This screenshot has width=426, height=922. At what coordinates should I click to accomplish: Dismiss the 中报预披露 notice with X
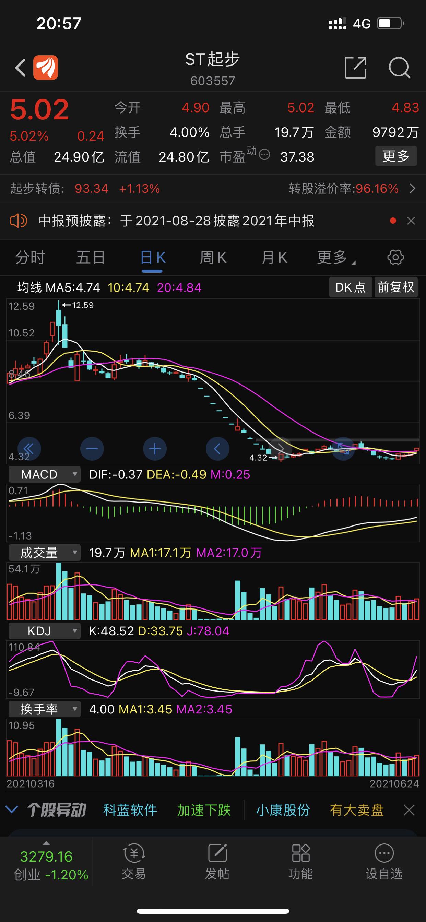tap(411, 221)
